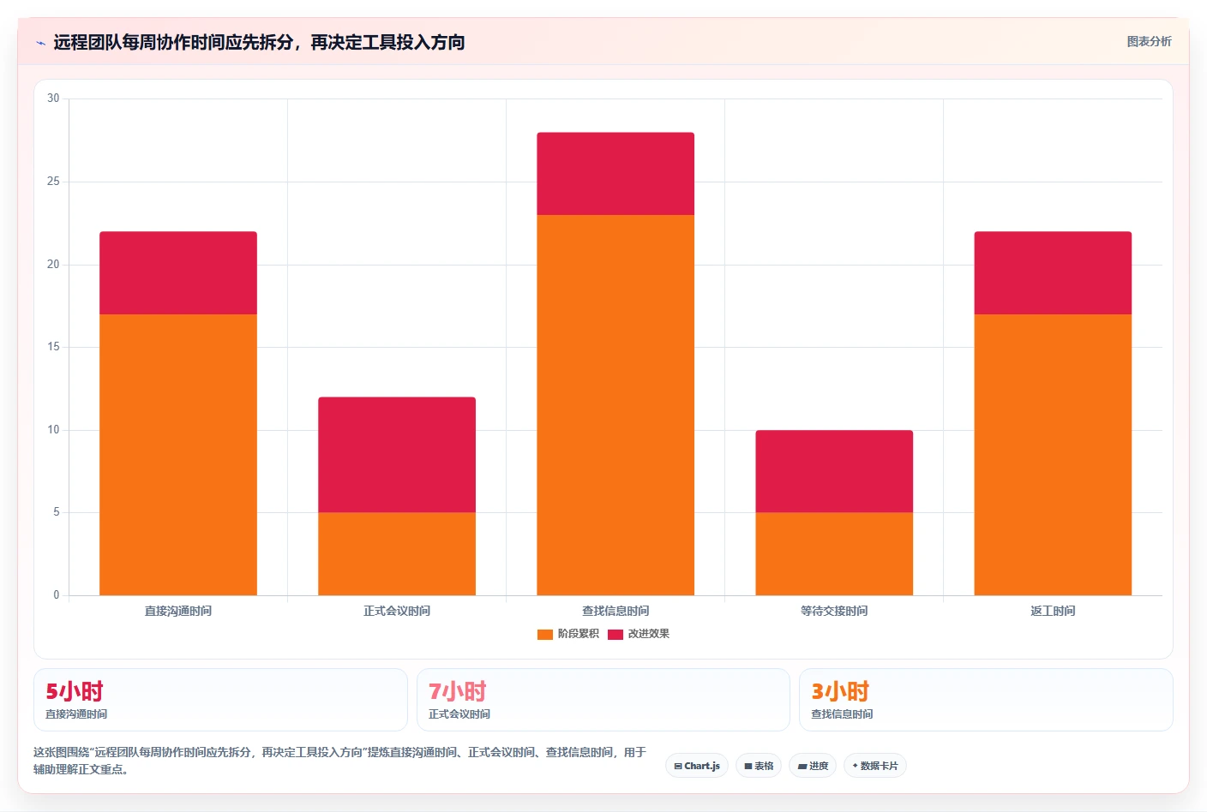
Task: Open the 3小时 查找信息时间 data card
Action: point(986,700)
